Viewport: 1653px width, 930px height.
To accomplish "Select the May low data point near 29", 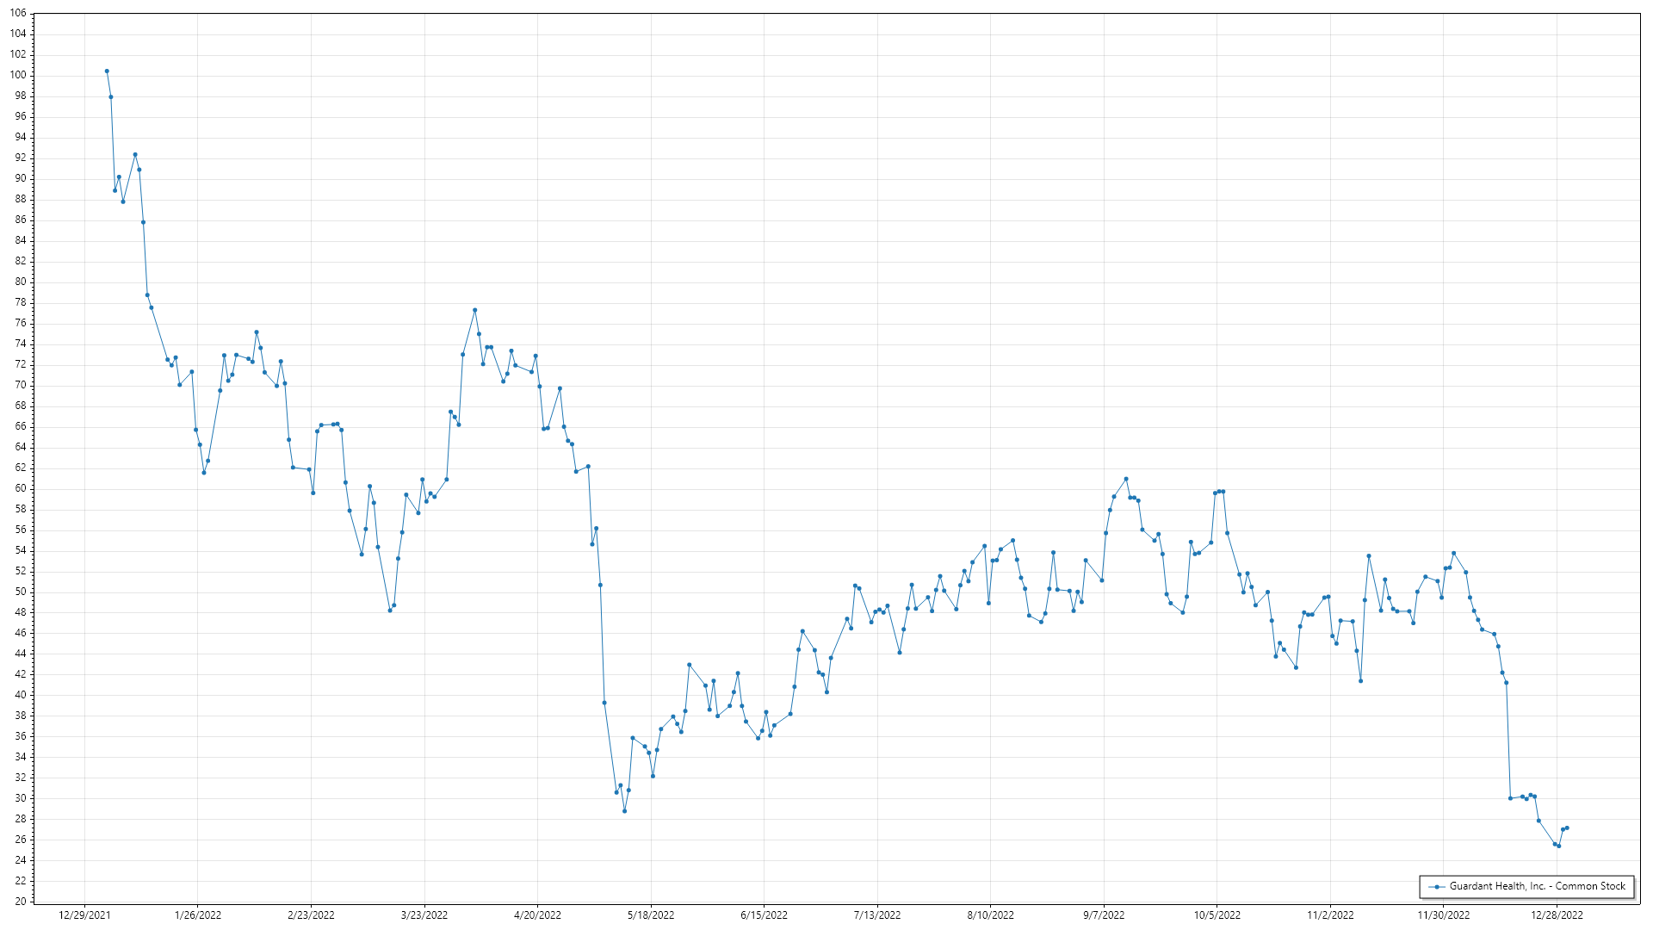I will (x=624, y=811).
